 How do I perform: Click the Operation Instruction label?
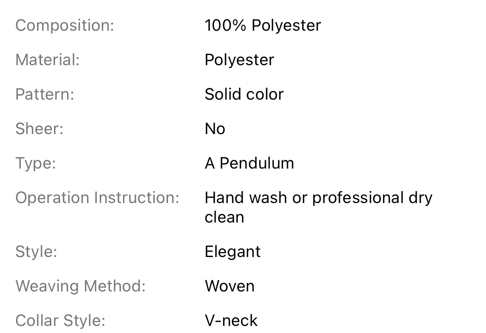click(x=97, y=198)
